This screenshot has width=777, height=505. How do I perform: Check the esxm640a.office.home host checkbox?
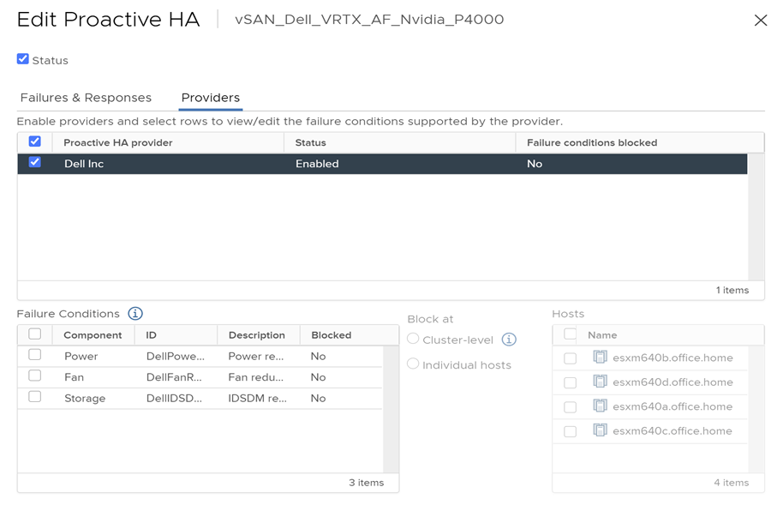[x=571, y=406]
